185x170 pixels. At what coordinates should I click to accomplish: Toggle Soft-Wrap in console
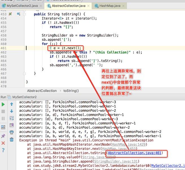pyautogui.click(x=12, y=118)
